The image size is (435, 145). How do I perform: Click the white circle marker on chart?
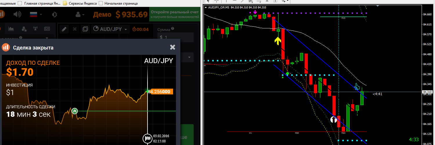pos(334,119)
